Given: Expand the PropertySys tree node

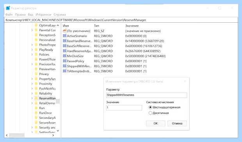Looking at the screenshot, I should coord(32,79).
